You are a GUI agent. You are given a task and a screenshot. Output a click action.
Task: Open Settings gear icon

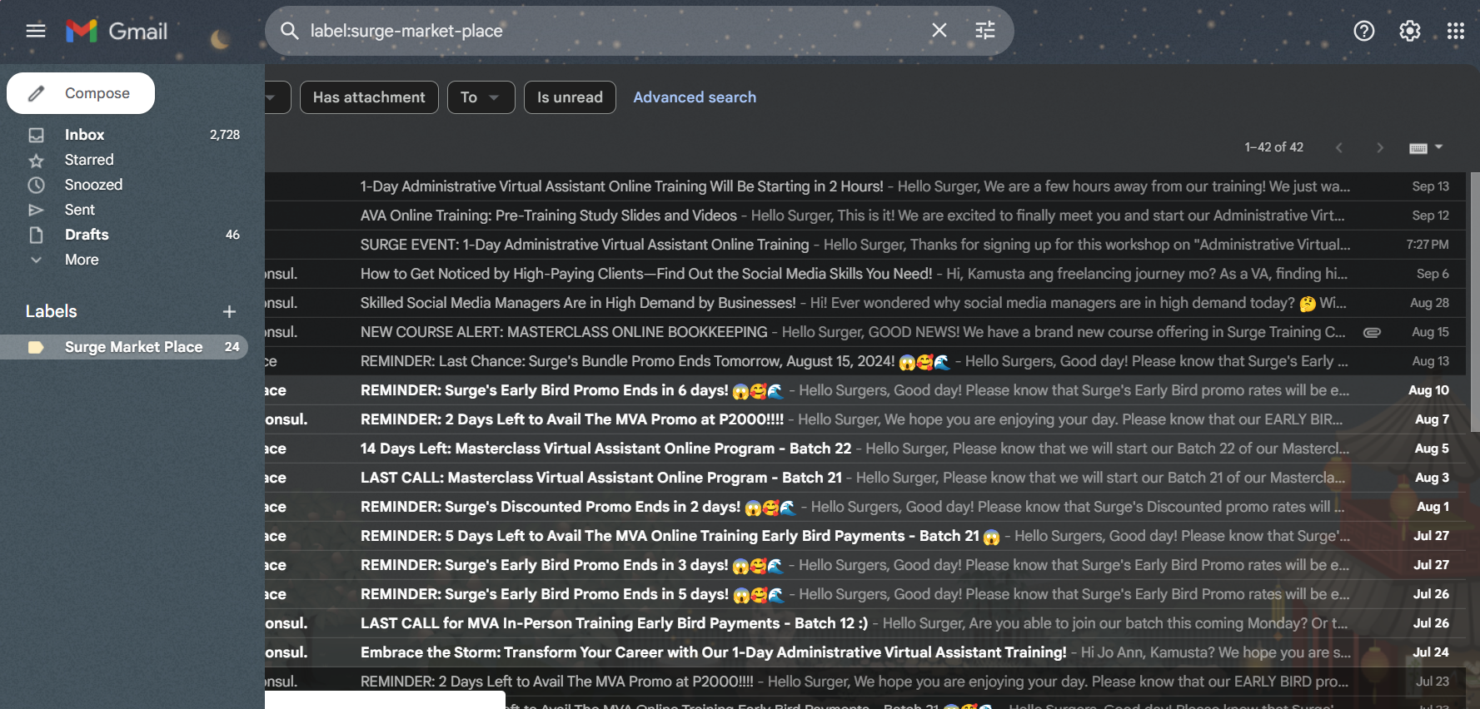point(1409,31)
